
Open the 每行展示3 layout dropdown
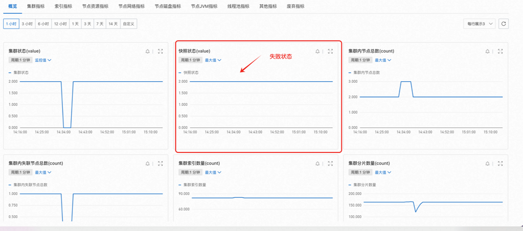coord(479,24)
